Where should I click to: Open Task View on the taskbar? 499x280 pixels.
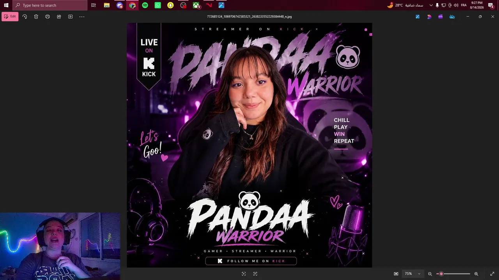[94, 5]
